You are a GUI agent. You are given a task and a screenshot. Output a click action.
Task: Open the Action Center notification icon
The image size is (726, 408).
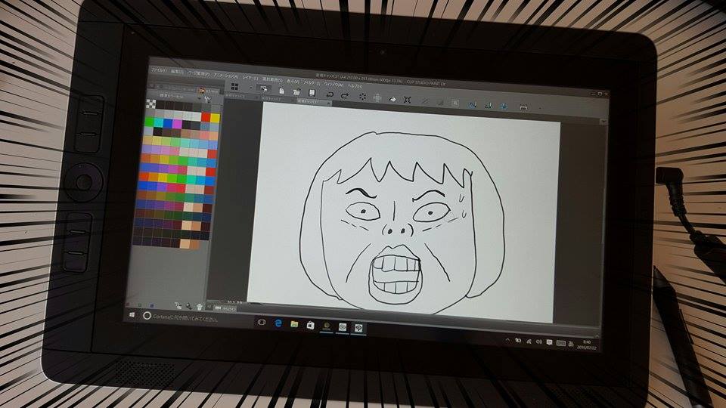click(x=549, y=342)
